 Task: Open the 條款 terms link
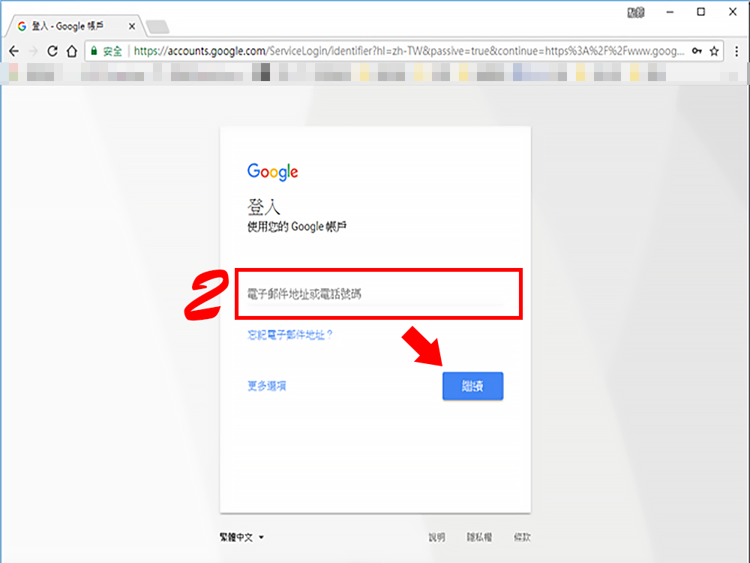[522, 537]
